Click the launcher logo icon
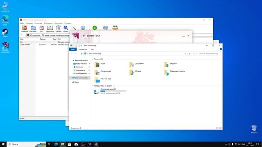Viewport: 262px width, 147px height. coord(75,36)
